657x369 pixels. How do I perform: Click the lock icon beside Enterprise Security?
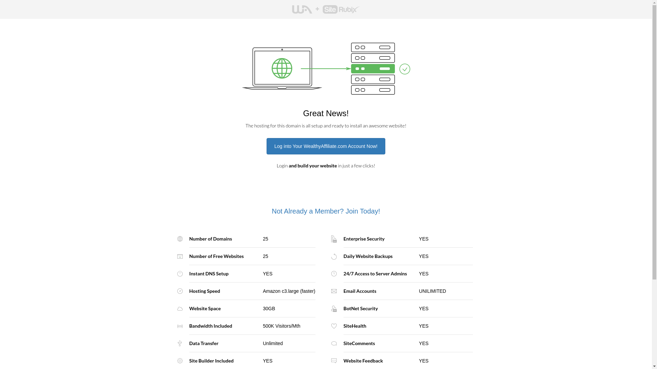334,239
